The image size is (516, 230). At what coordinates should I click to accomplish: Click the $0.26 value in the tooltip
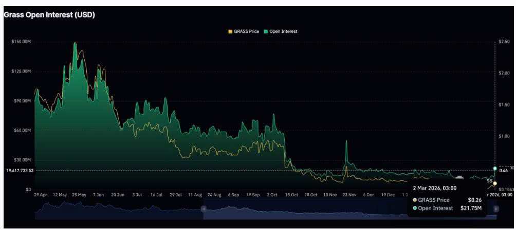point(475,200)
